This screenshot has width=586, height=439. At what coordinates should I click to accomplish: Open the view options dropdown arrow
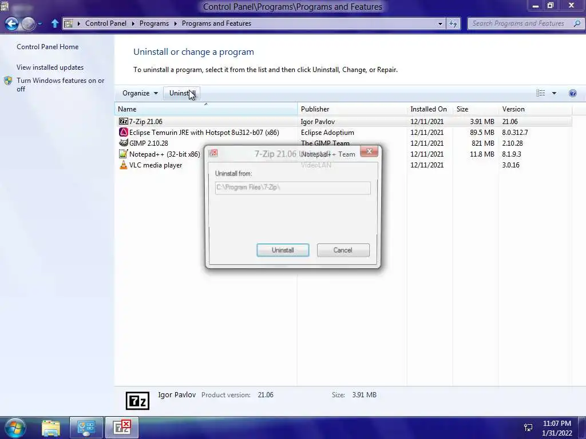[554, 93]
